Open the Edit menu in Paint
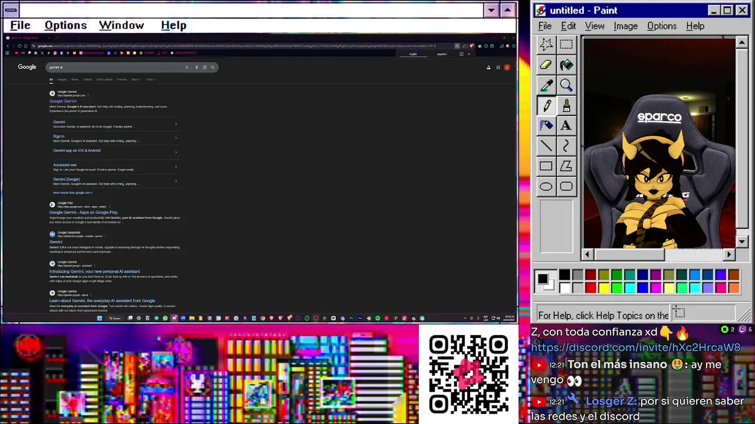The image size is (755, 424). point(568,26)
